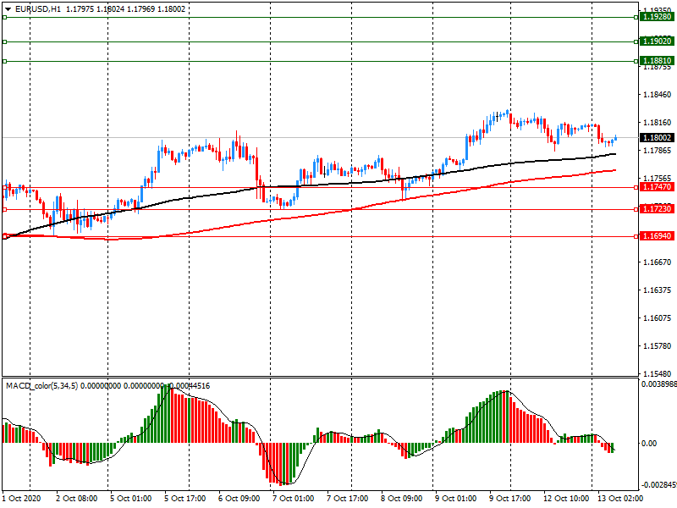Click the left handle of the 1.17470 line
Viewport: 677px width, 508px height.
coord(4,187)
